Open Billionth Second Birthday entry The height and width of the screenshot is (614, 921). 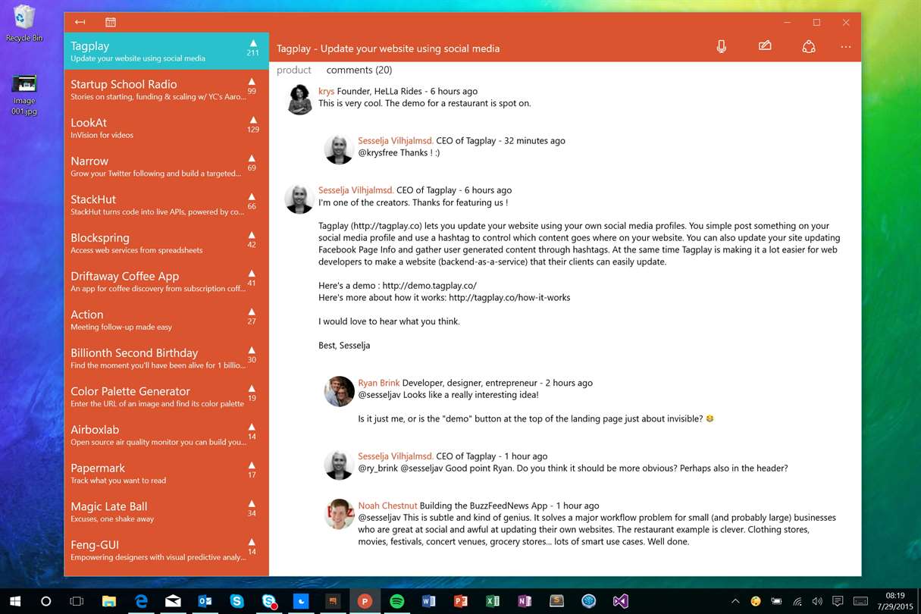click(167, 358)
